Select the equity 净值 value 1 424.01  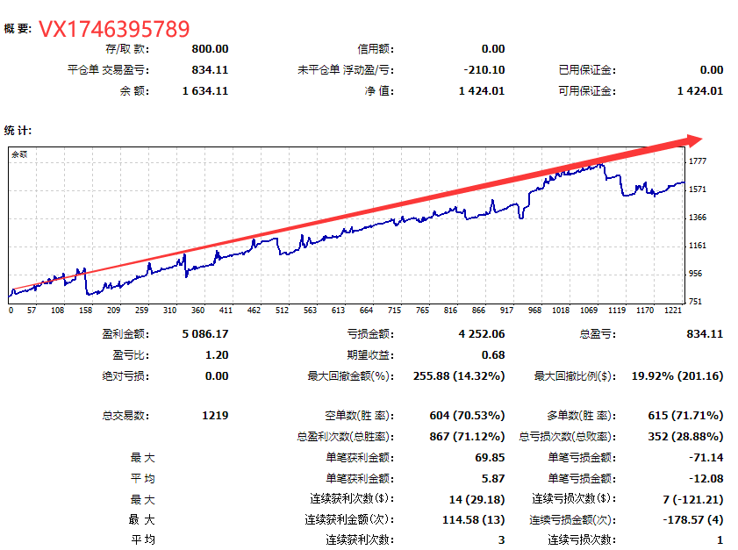coord(482,91)
